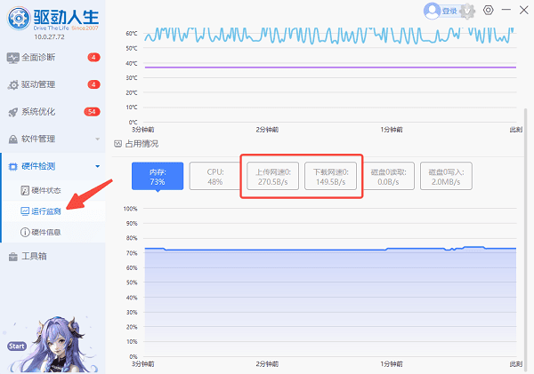
Task: Expand the 软件管理 dropdown arrow
Action: click(97, 139)
